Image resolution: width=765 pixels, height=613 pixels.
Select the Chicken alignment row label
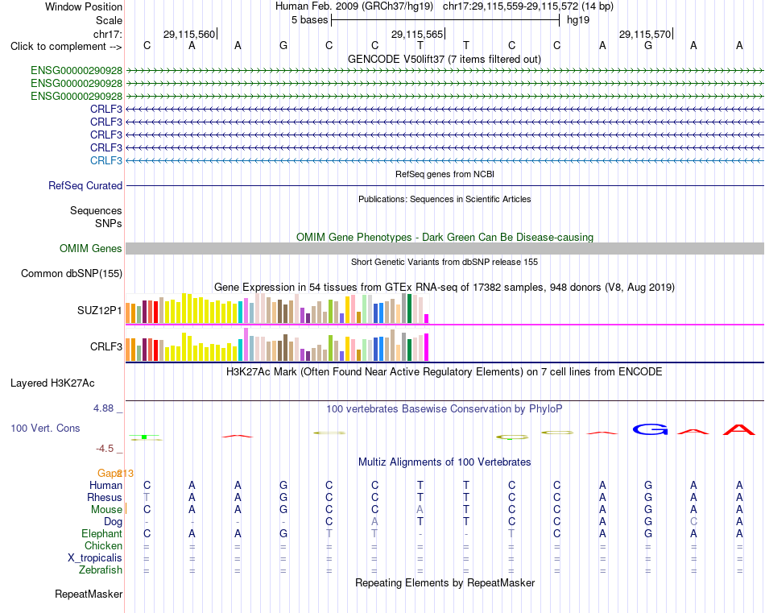(103, 545)
